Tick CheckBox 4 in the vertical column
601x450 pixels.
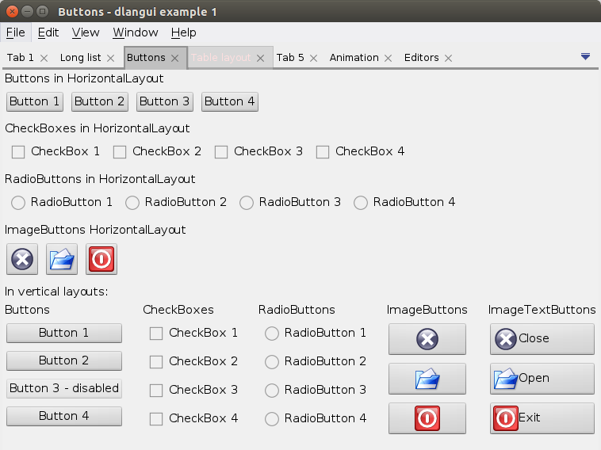coord(156,418)
